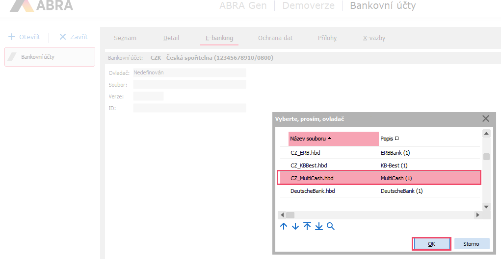The height and width of the screenshot is (259, 501).
Task: Open the Ochrana dat tab
Action: click(275, 38)
